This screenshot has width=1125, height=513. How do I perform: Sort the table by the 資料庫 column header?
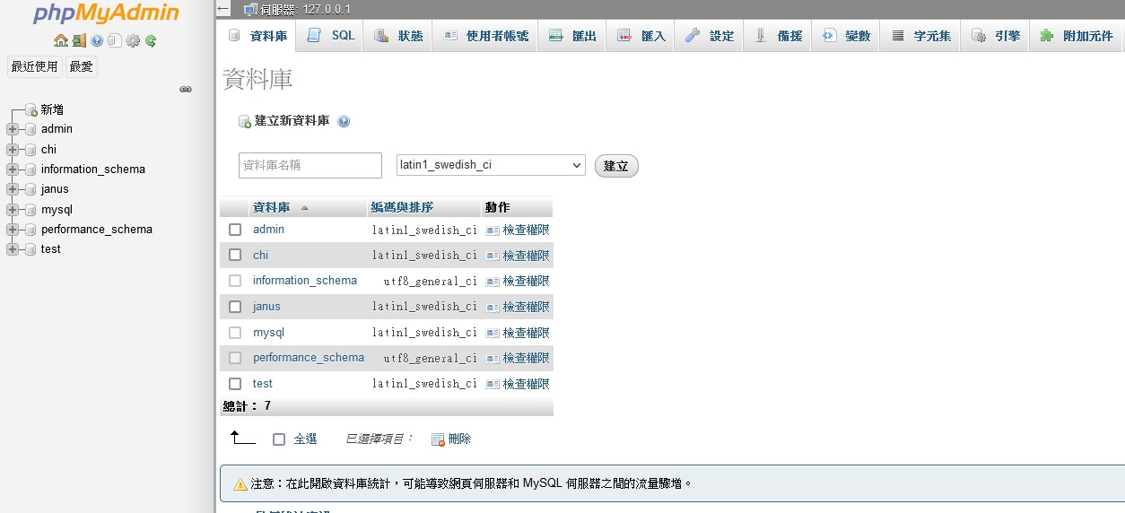[x=272, y=208]
